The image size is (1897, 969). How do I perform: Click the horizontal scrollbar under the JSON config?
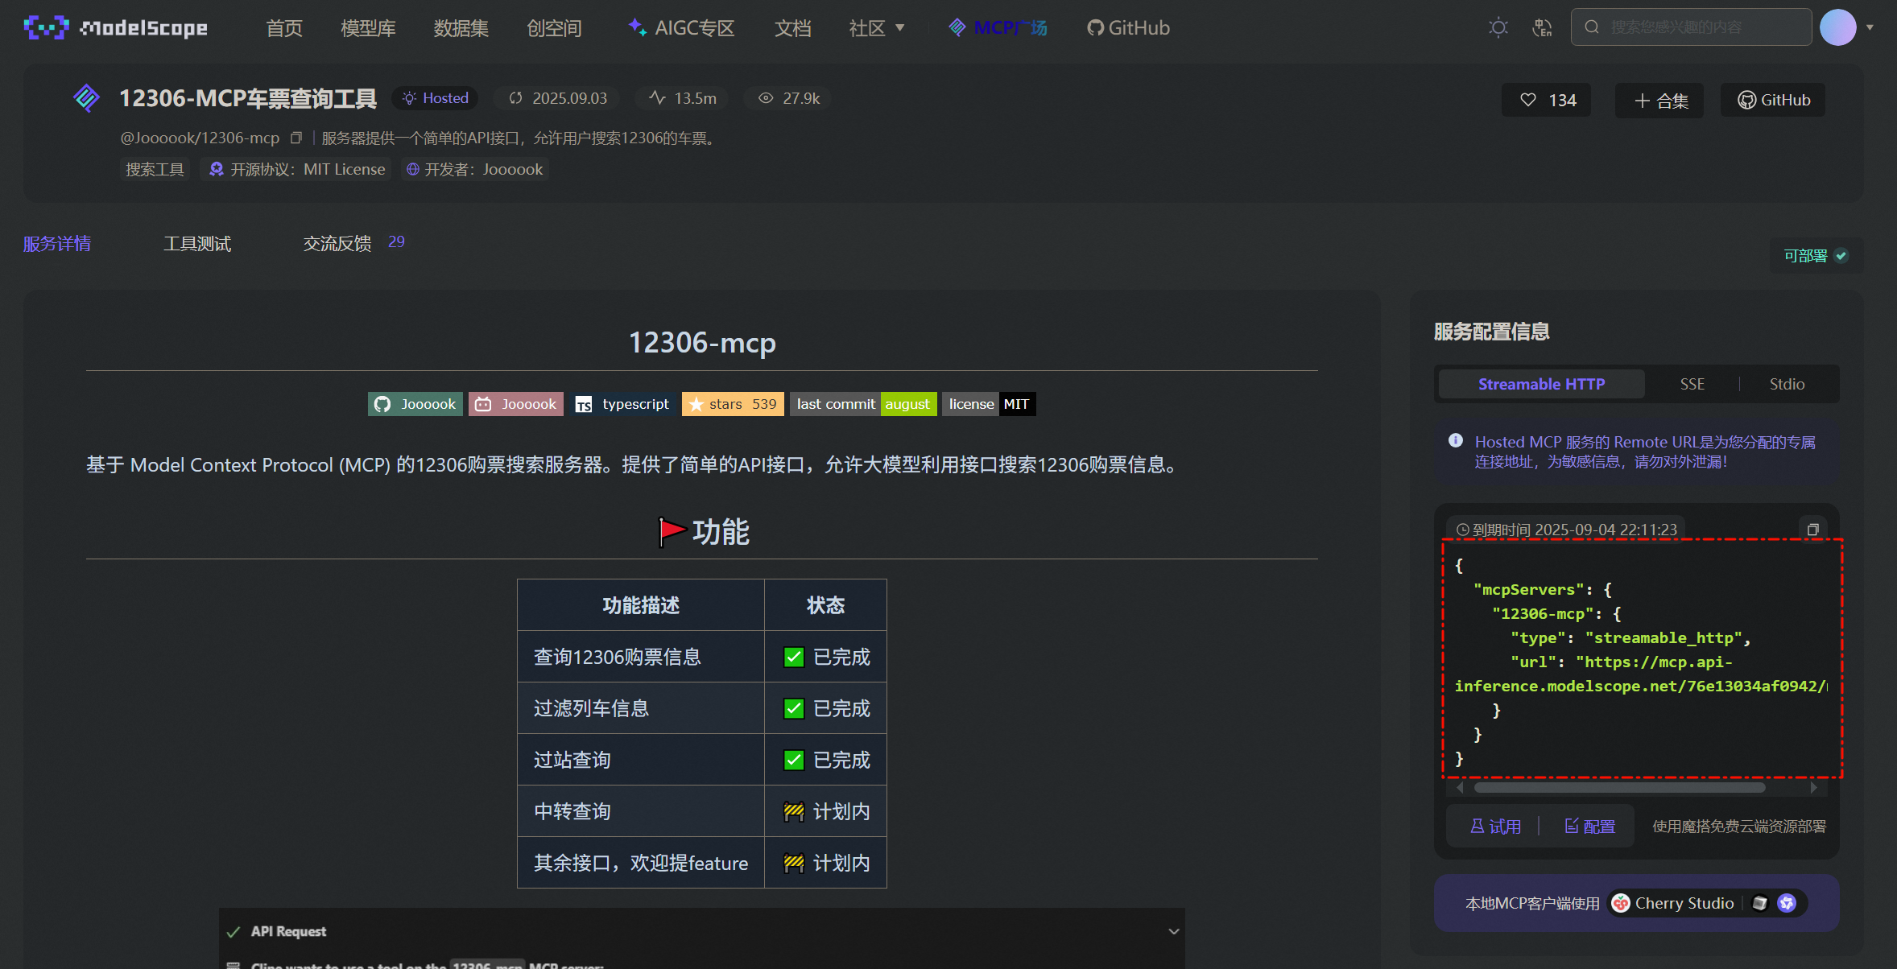click(x=1618, y=788)
